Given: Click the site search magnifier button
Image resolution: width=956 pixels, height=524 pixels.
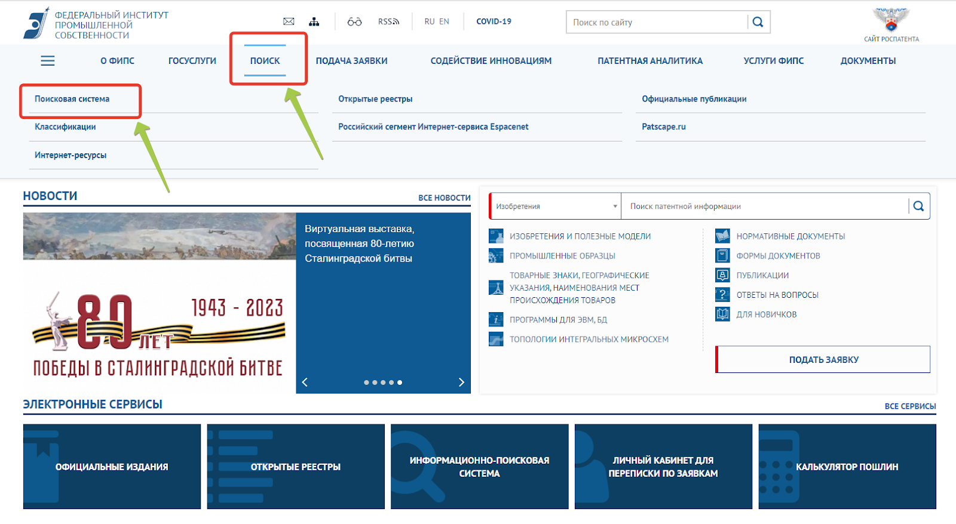Looking at the screenshot, I should pyautogui.click(x=758, y=22).
